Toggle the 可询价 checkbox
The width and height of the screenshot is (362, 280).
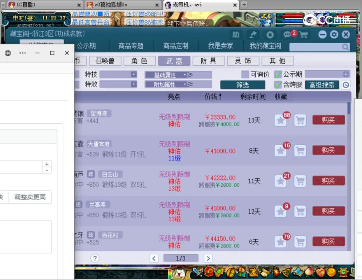(245, 74)
